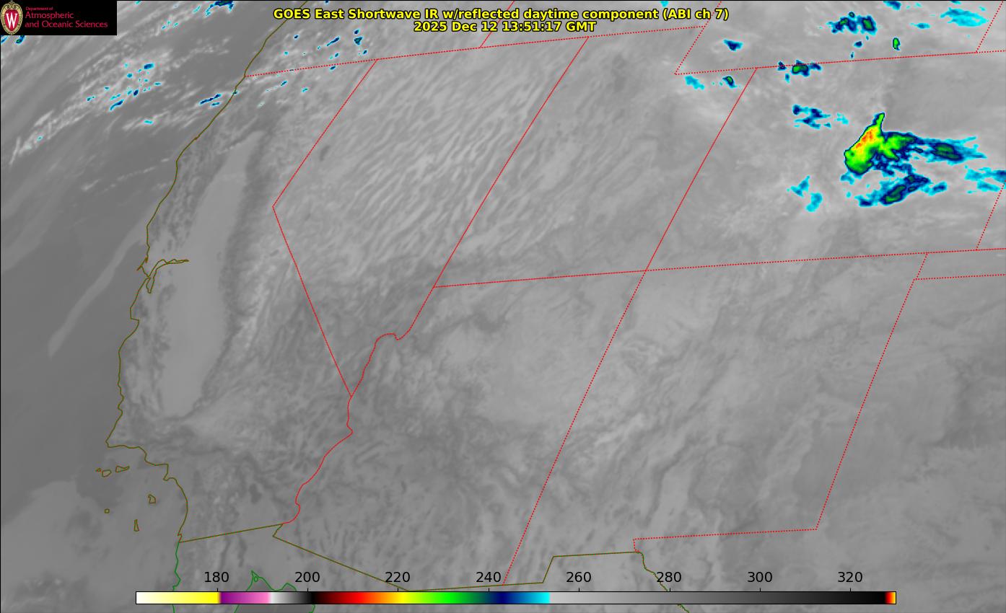1006x613 pixels.
Task: Click the 200 colorbar temperature label
Action: [x=307, y=577]
